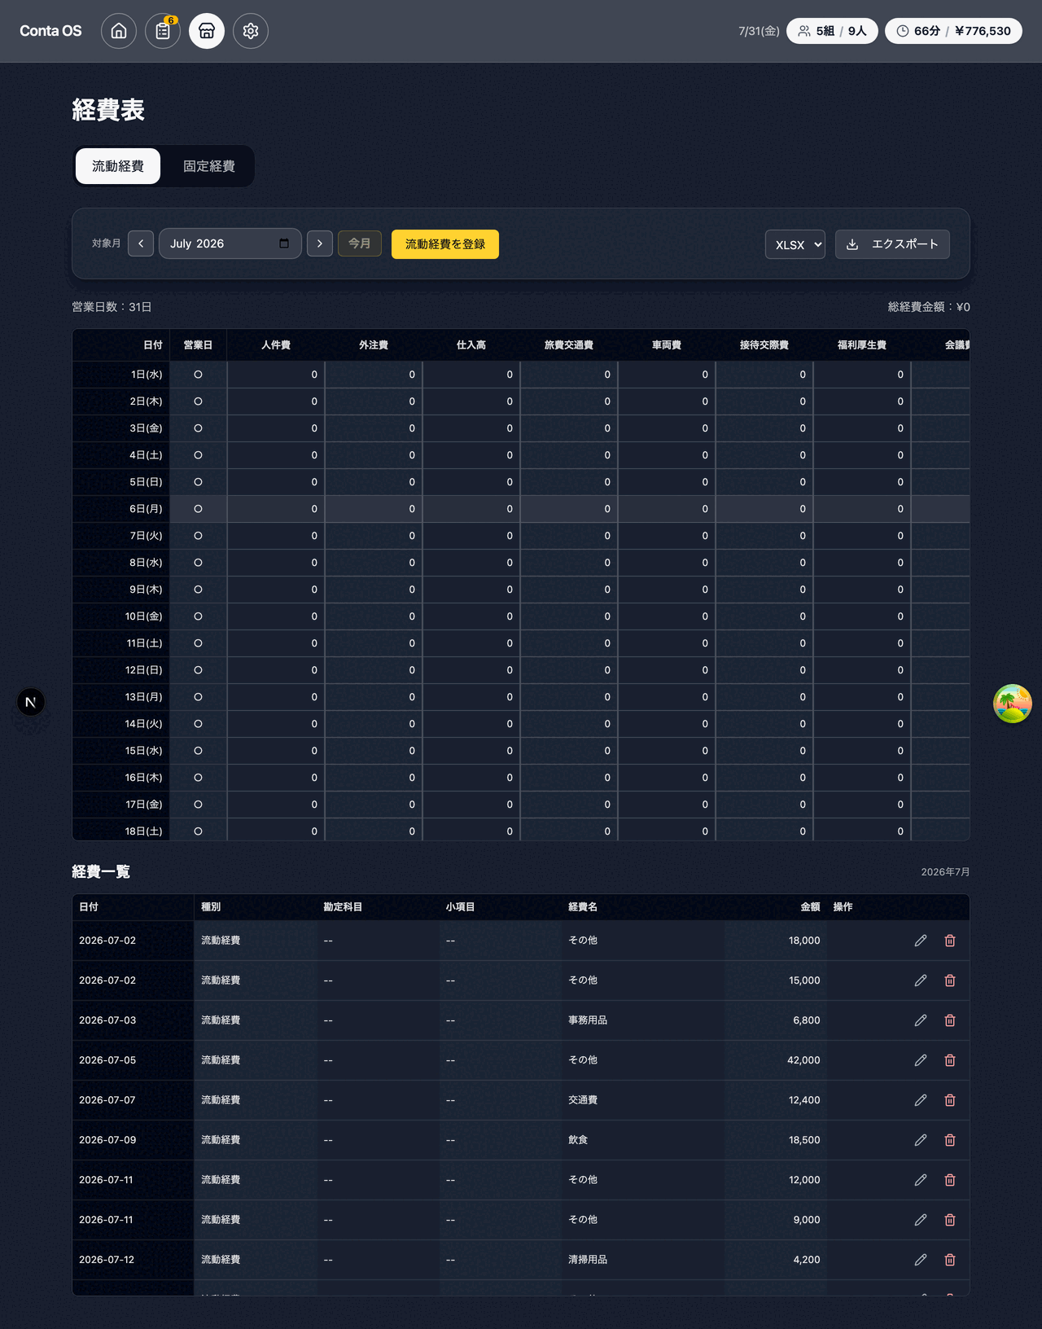The width and height of the screenshot is (1042, 1329).
Task: Open the XLSX export format dropdown
Action: click(x=795, y=244)
